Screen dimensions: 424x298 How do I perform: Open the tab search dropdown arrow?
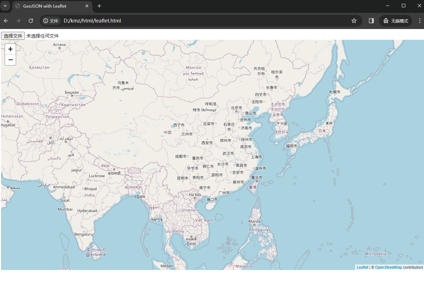[5, 6]
